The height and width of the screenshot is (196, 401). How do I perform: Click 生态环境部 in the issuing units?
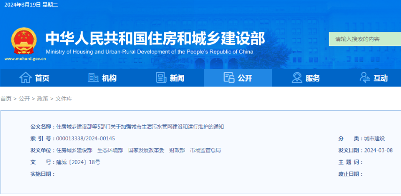tap(110, 150)
